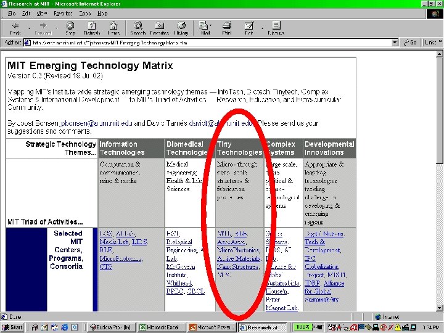Click the Stop loading toolbar button
Screen dimensions: 444x333
[x=70, y=28]
